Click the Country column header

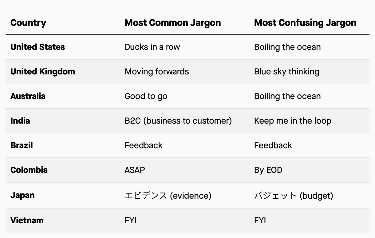pyautogui.click(x=28, y=23)
